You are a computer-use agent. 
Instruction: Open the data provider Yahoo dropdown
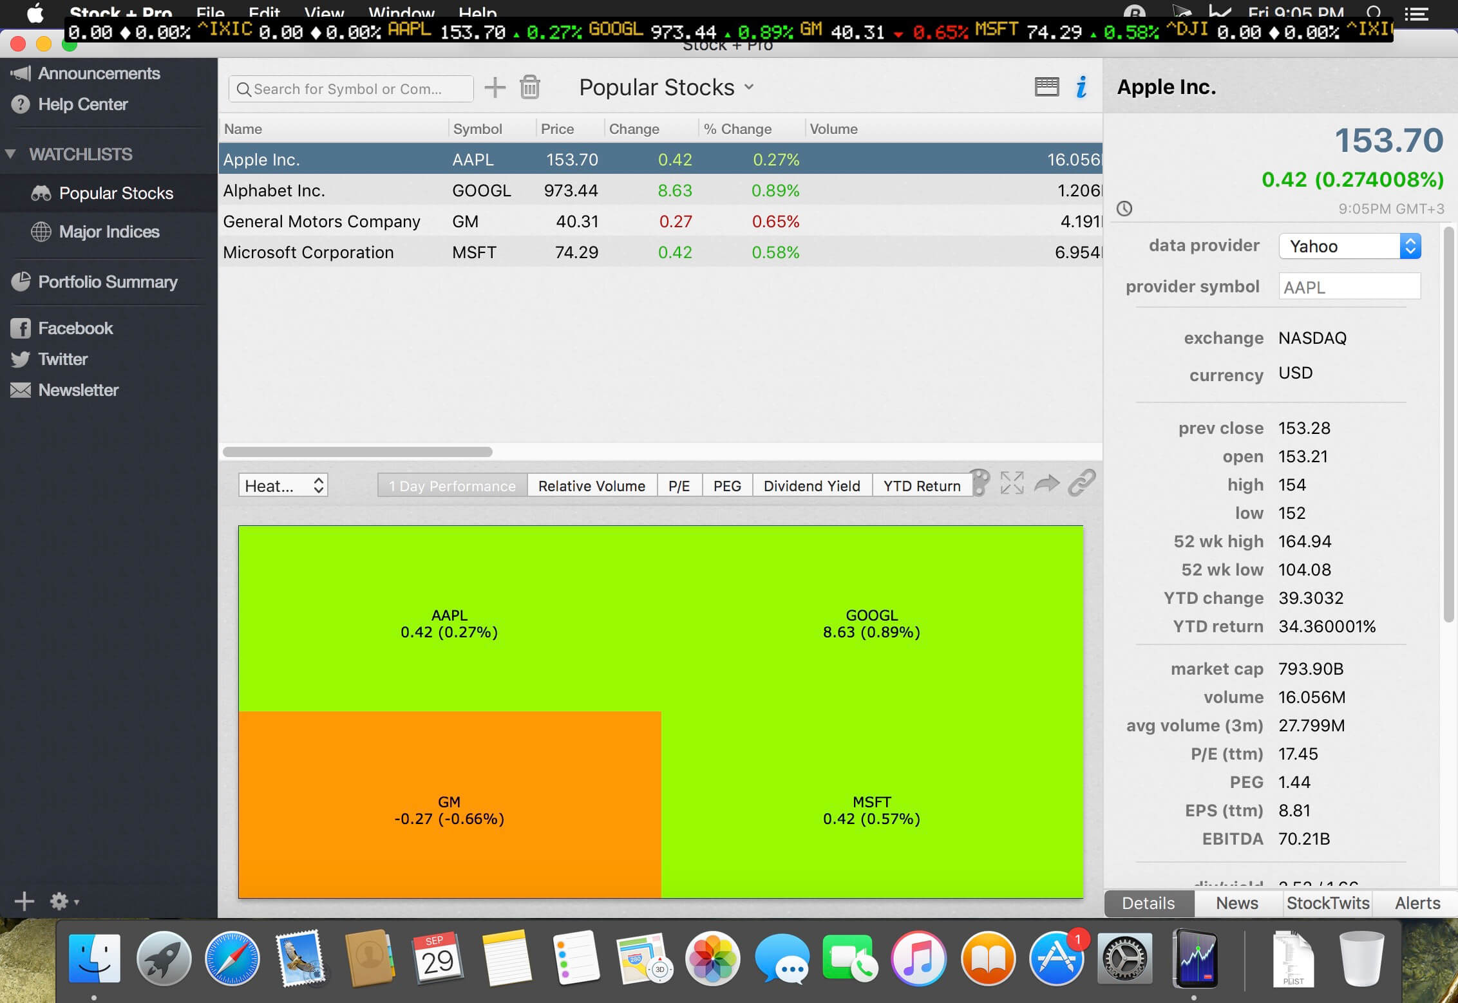pos(1350,246)
